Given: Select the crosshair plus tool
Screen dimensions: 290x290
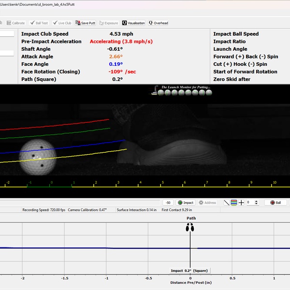Looking at the screenshot, I should [242, 203].
